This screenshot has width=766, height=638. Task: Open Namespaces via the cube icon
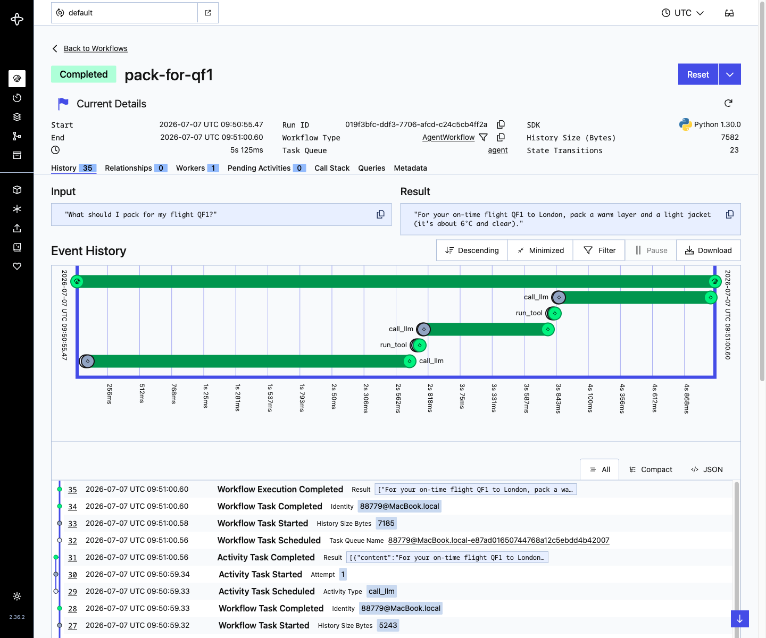(x=17, y=190)
